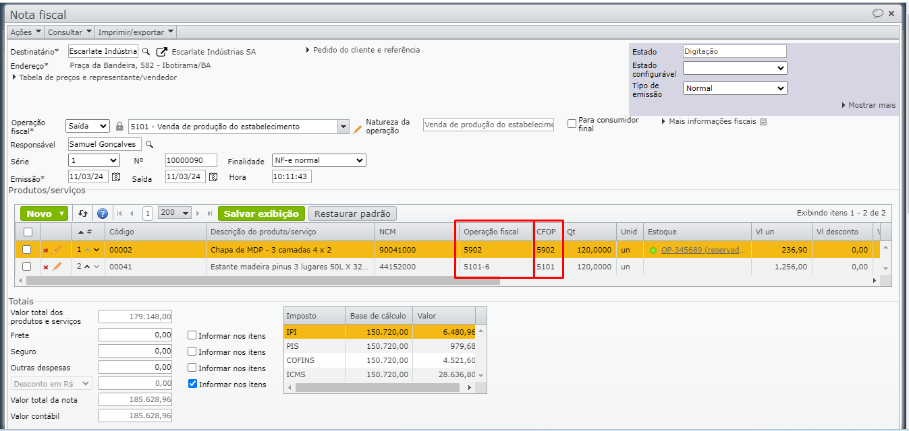The height and width of the screenshot is (431, 909).
Task: Click the lock icon beside Operação fiscal
Action: point(119,126)
